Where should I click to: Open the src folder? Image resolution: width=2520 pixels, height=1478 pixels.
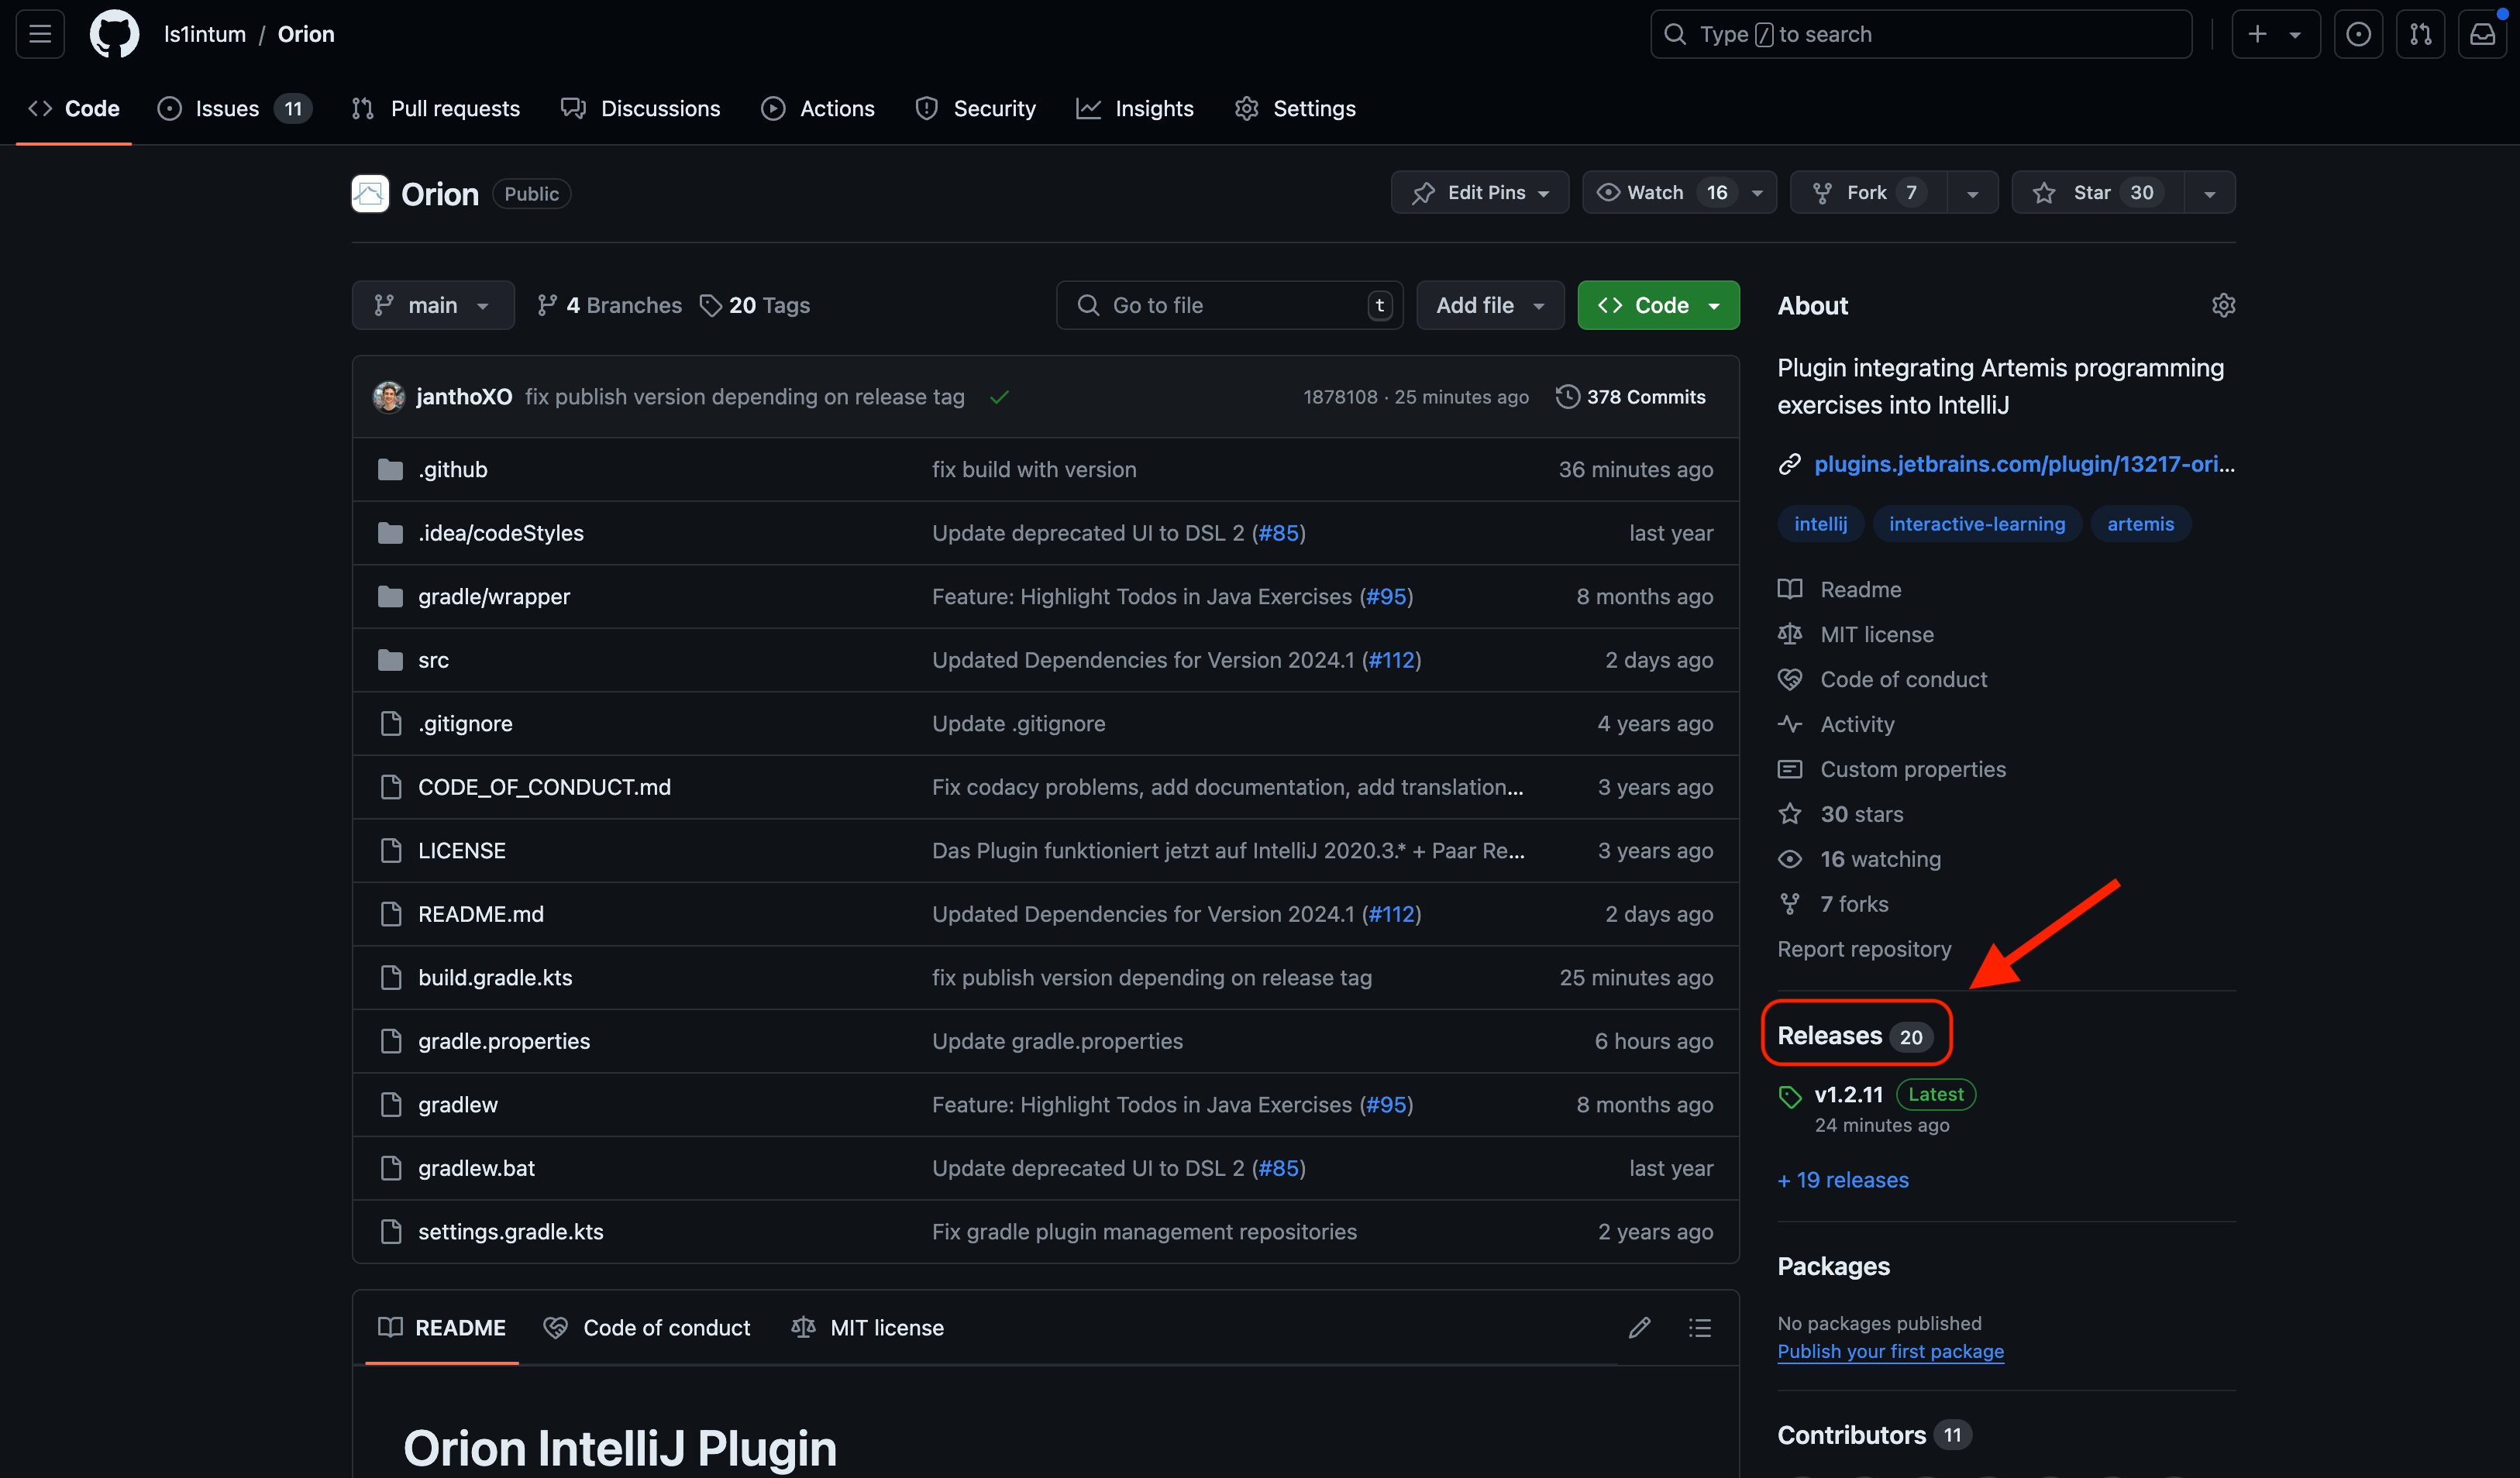click(x=433, y=659)
